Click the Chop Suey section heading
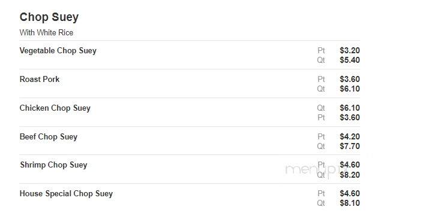 point(49,17)
